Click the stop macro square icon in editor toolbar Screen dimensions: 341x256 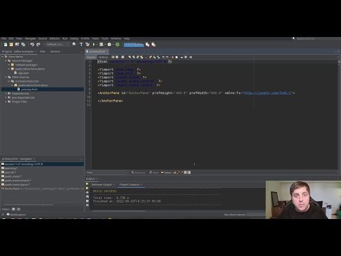[176, 57]
